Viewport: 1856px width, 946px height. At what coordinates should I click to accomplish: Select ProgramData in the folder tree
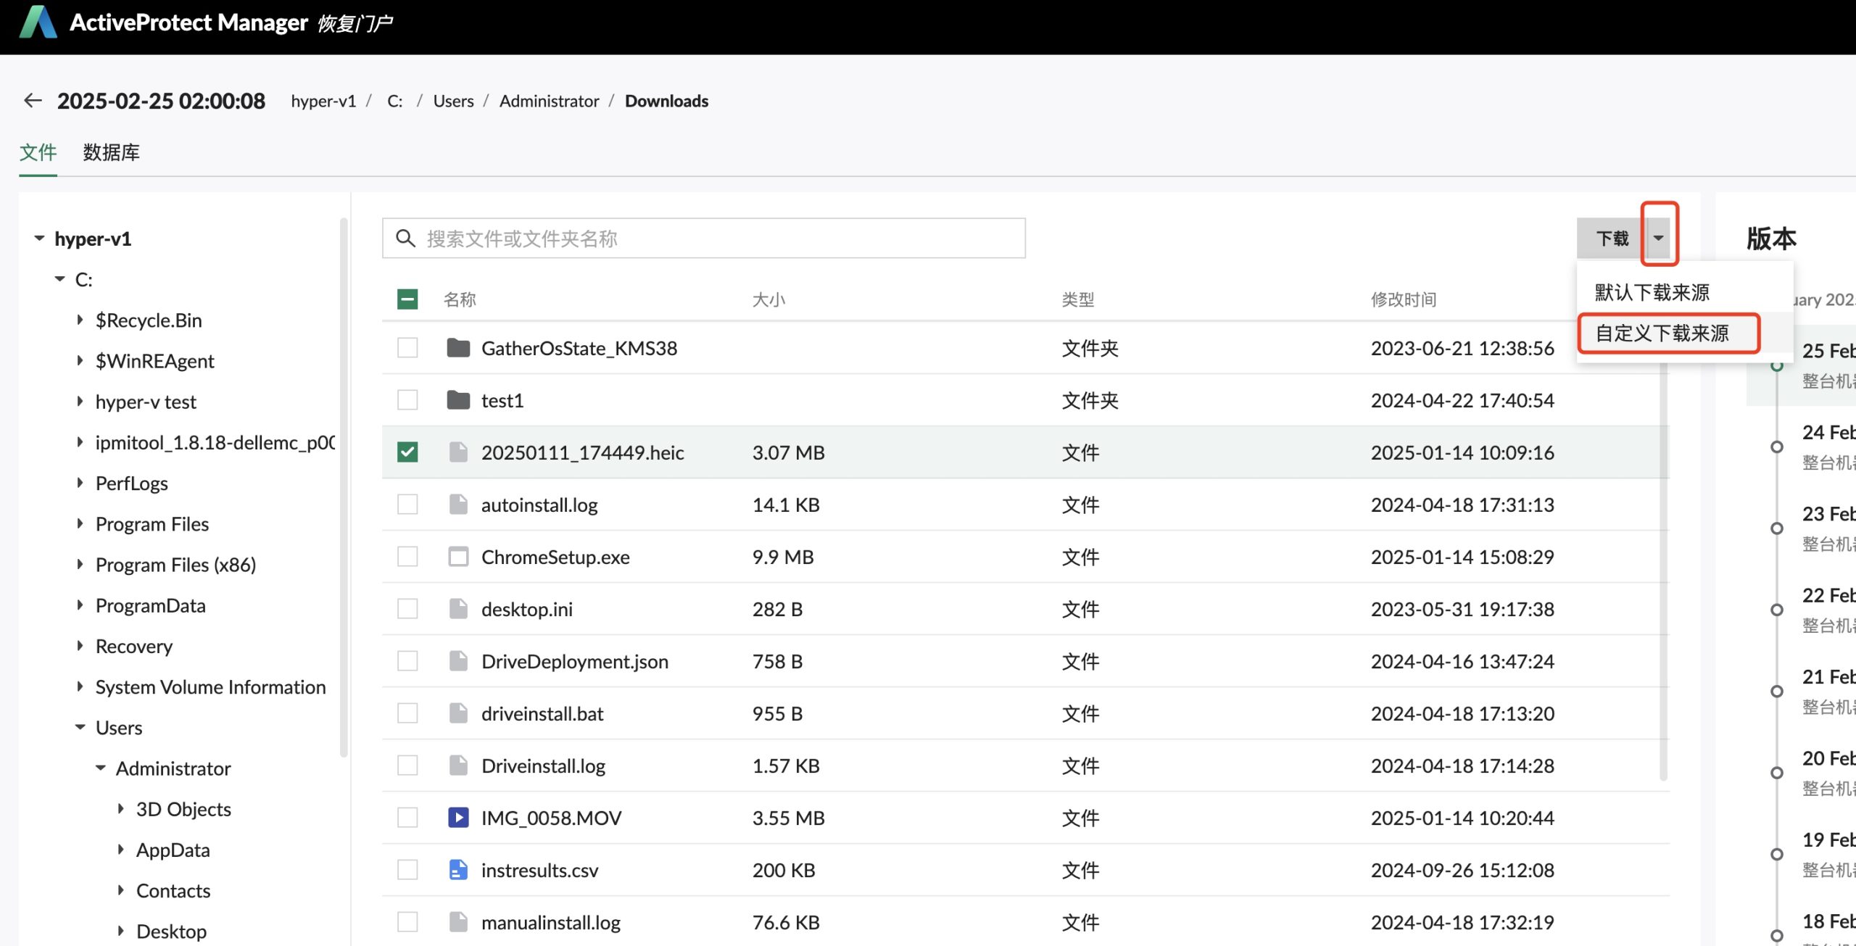tap(151, 605)
